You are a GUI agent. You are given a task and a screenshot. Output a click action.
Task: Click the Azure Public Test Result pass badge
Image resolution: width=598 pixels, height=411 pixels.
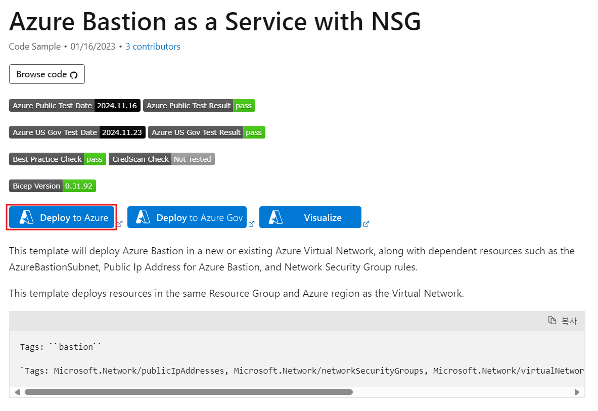(199, 106)
